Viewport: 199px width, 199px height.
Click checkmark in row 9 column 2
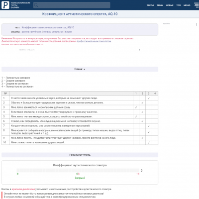pyautogui.click(x=142, y=138)
